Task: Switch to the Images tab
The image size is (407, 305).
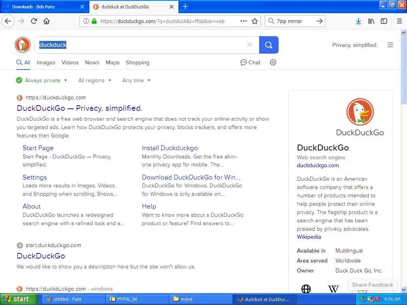Action: click(x=46, y=62)
